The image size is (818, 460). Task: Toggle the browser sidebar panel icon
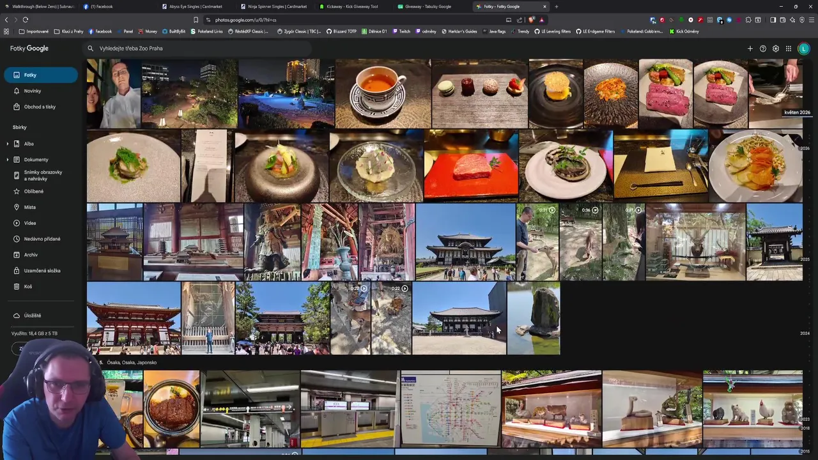(x=773, y=20)
